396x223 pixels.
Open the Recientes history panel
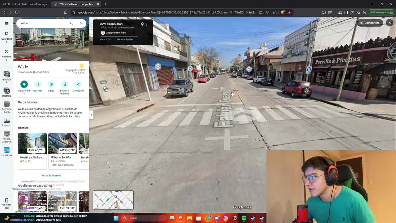click(6, 55)
